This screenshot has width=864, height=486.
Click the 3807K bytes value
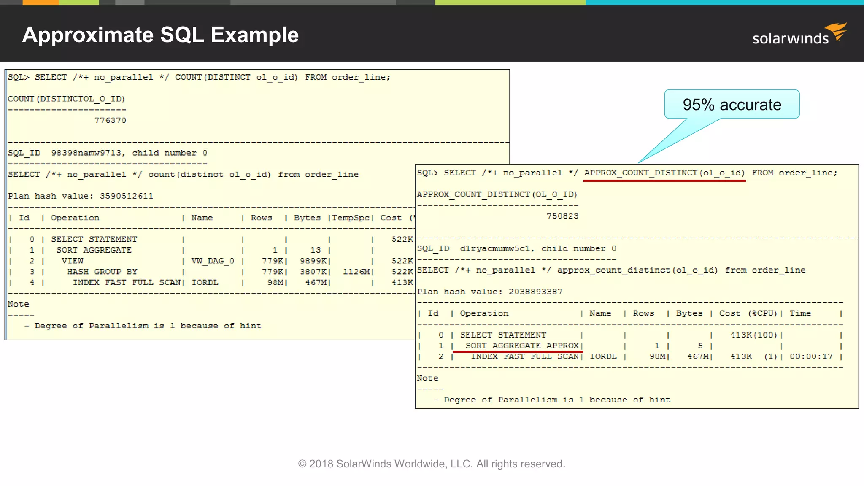click(313, 272)
